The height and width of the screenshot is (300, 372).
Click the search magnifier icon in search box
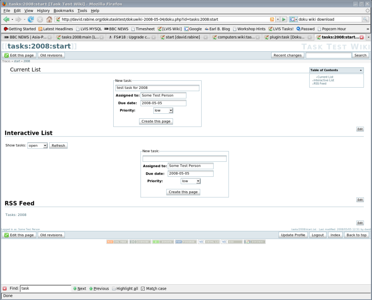365,19
